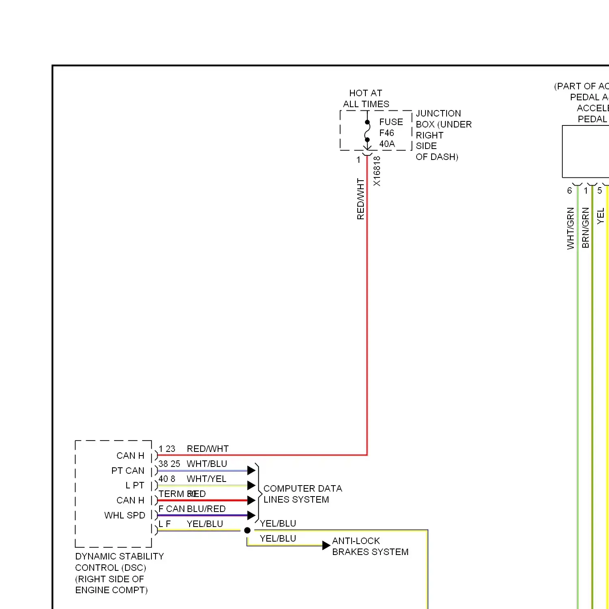Image resolution: width=609 pixels, height=609 pixels.
Task: Click the PT CAN signal label
Action: [x=128, y=471]
